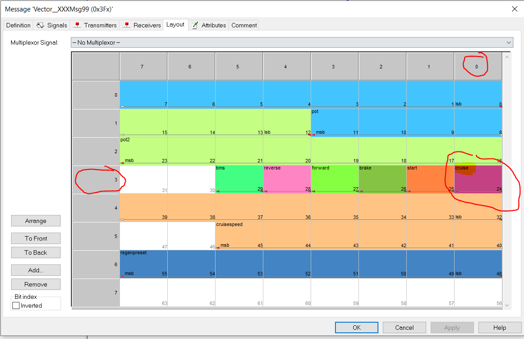
Task: Close the message dialog window
Action: pyautogui.click(x=514, y=9)
